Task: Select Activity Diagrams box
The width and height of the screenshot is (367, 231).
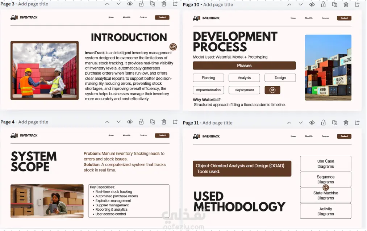Action: [326, 211]
